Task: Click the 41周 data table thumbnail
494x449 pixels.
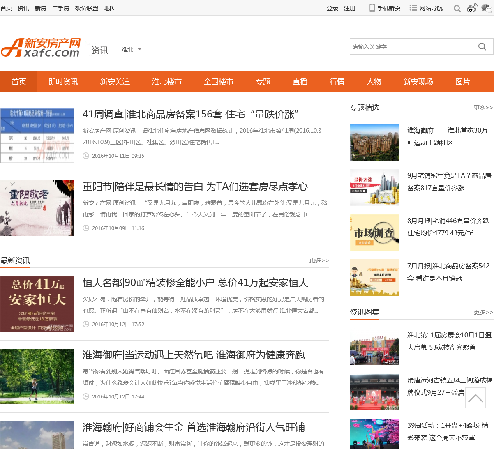Action: [x=37, y=136]
